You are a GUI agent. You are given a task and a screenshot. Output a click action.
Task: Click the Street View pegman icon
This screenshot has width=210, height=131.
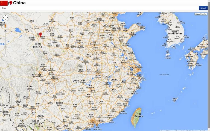pyautogui.click(x=5, y=26)
